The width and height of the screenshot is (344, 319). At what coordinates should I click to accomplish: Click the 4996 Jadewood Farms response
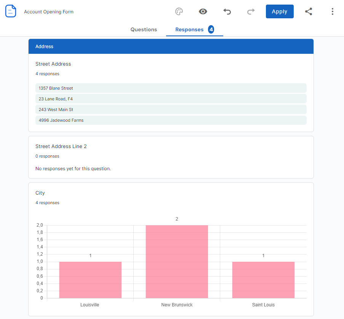click(171, 120)
